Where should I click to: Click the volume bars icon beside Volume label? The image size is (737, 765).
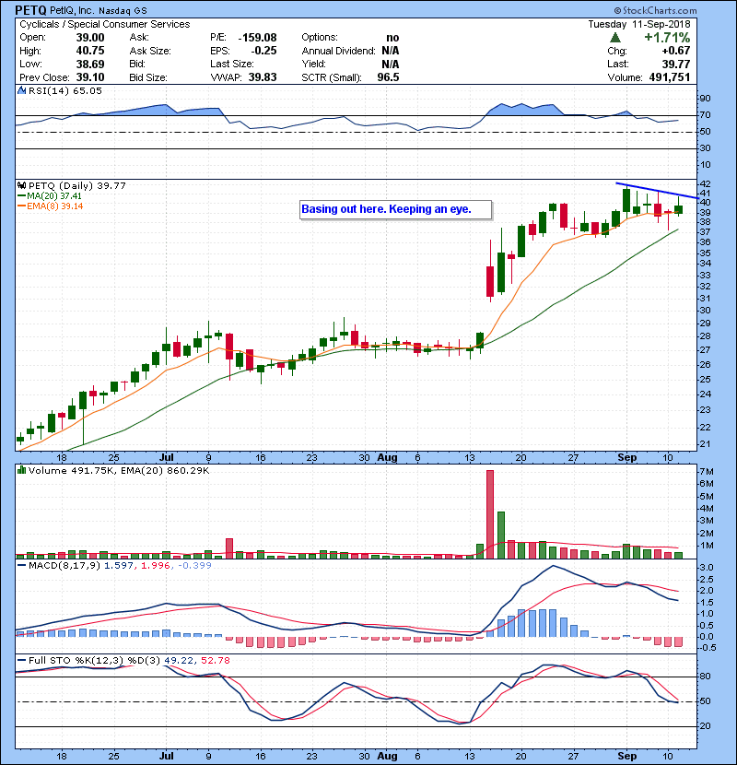(21, 470)
